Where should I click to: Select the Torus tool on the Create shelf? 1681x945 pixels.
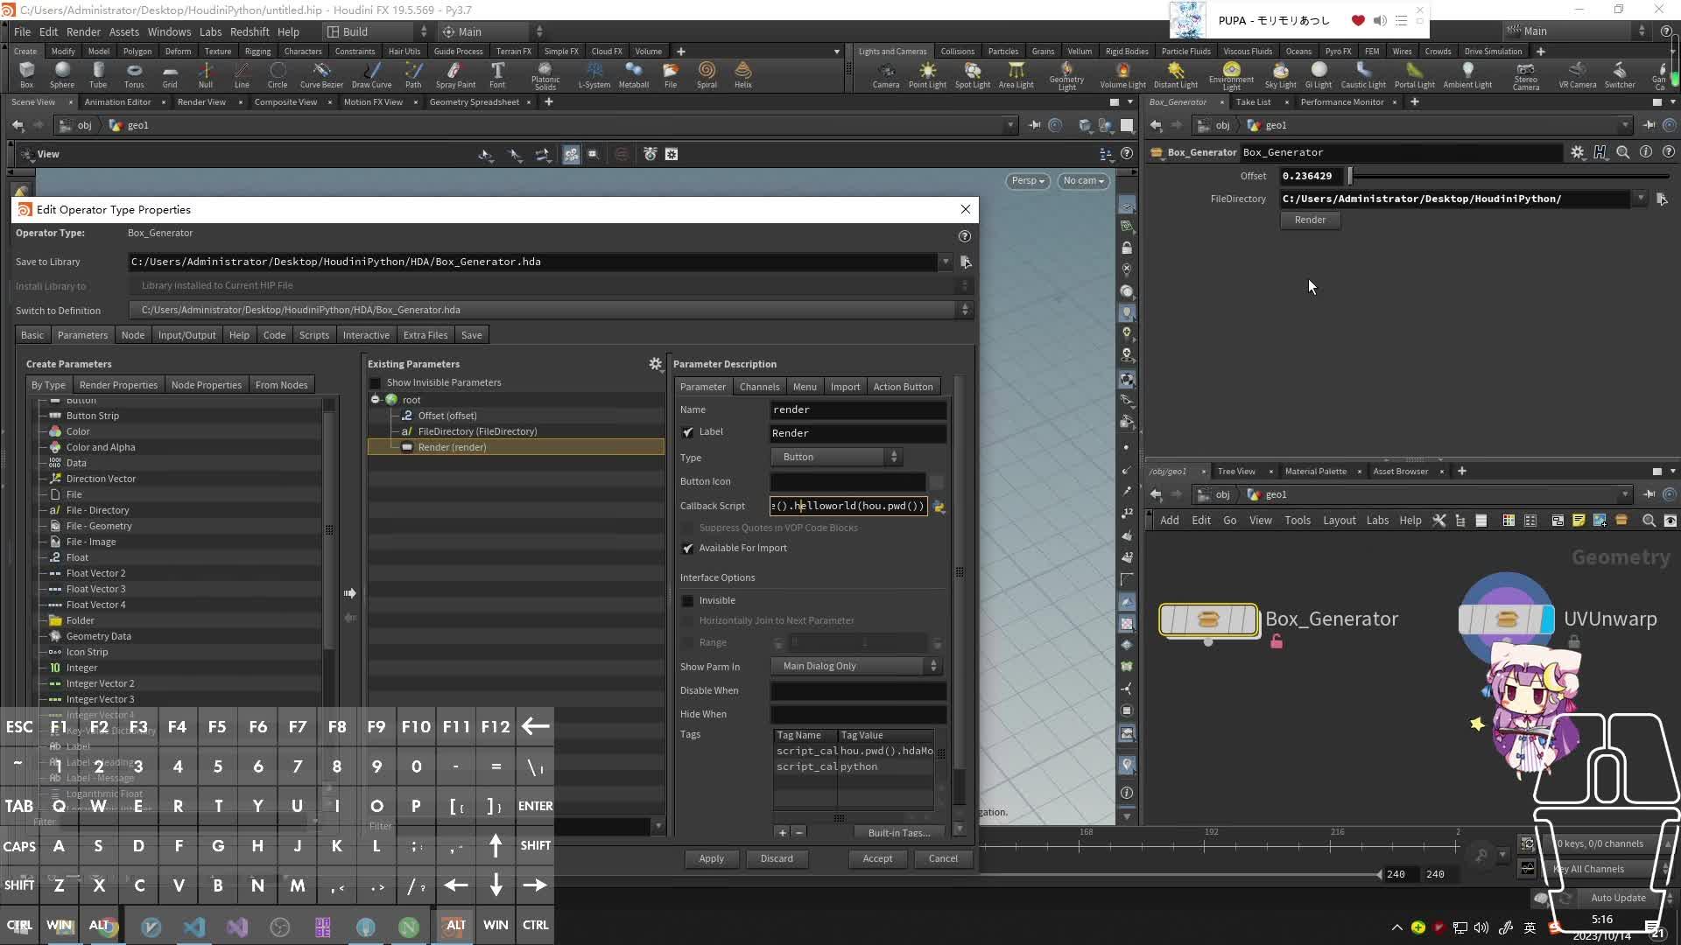click(x=134, y=74)
